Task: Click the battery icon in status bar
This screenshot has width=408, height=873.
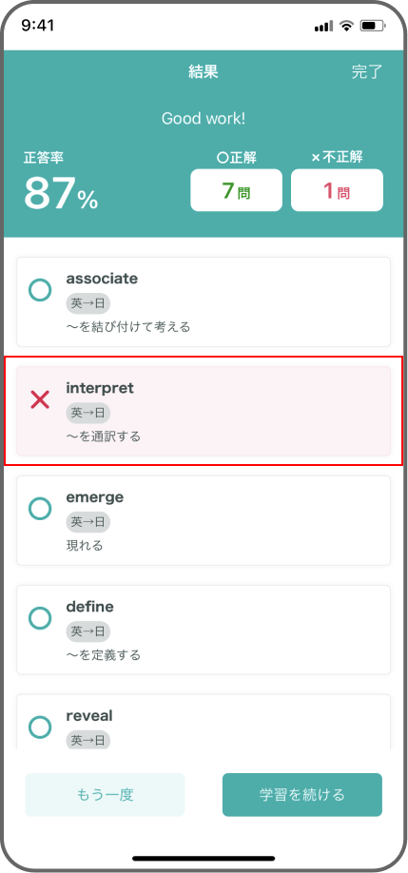Action: pyautogui.click(x=374, y=26)
